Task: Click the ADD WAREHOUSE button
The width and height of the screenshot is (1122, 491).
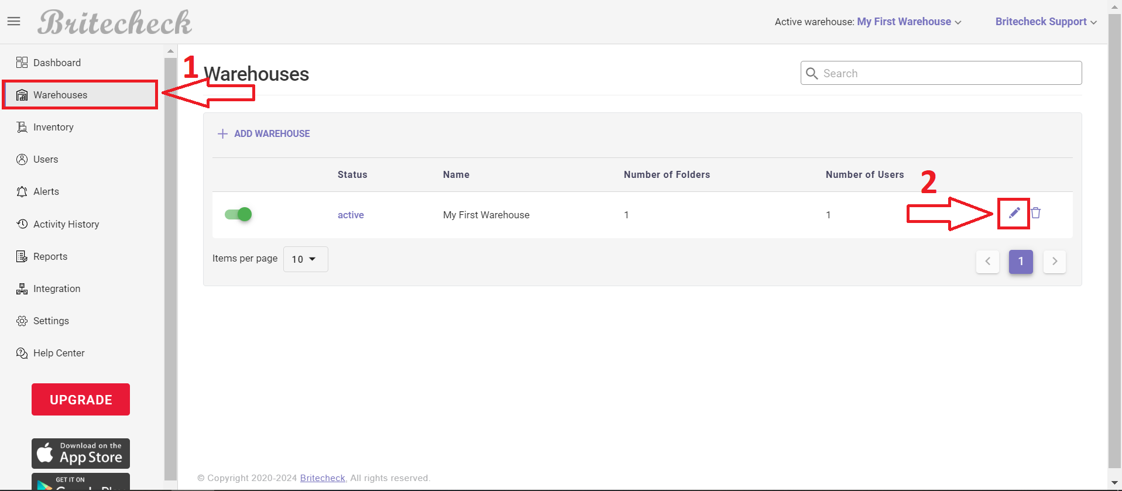Action: (264, 133)
